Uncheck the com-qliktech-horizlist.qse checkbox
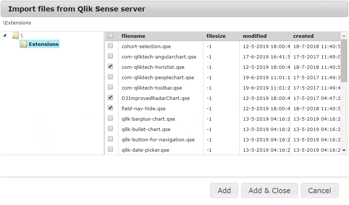This screenshot has height=205, width=349. click(x=110, y=67)
